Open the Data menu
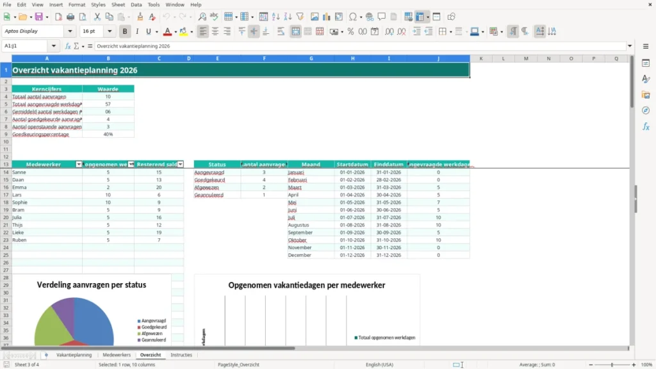 [x=136, y=4]
